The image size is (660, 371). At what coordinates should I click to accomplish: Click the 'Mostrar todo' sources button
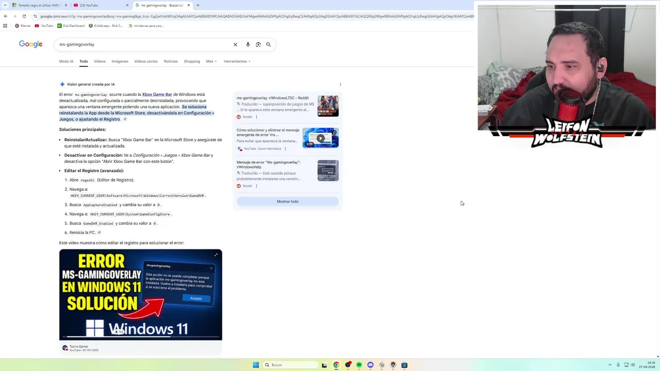click(x=288, y=201)
